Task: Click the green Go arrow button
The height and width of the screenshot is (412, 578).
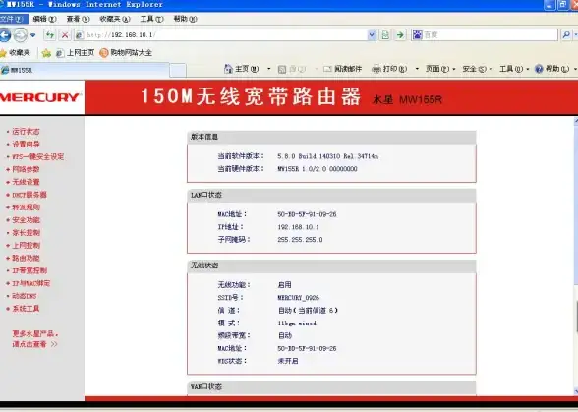Action: 400,35
